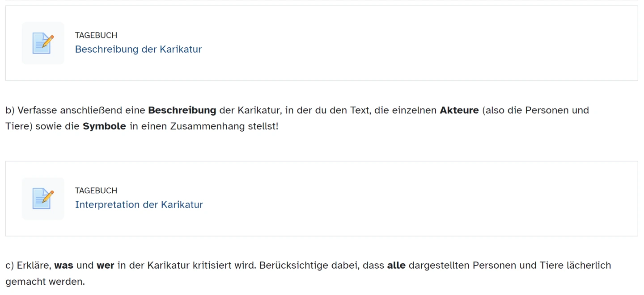The width and height of the screenshot is (644, 295).
Task: Click the bold word alle in task c
Action: point(396,265)
